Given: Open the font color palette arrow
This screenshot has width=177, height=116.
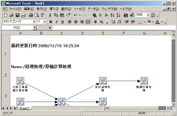Looking at the screenshot, I should 162,22.
